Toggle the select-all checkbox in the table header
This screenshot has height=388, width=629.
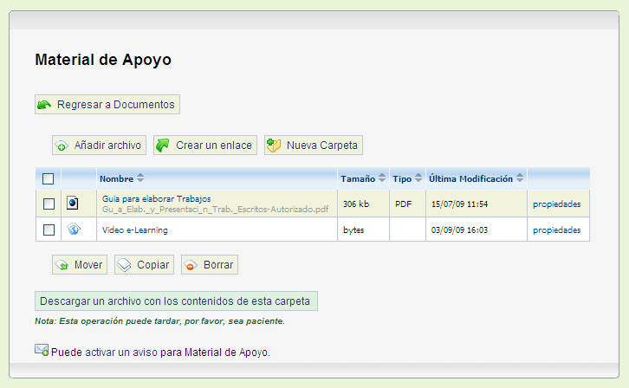[49, 178]
